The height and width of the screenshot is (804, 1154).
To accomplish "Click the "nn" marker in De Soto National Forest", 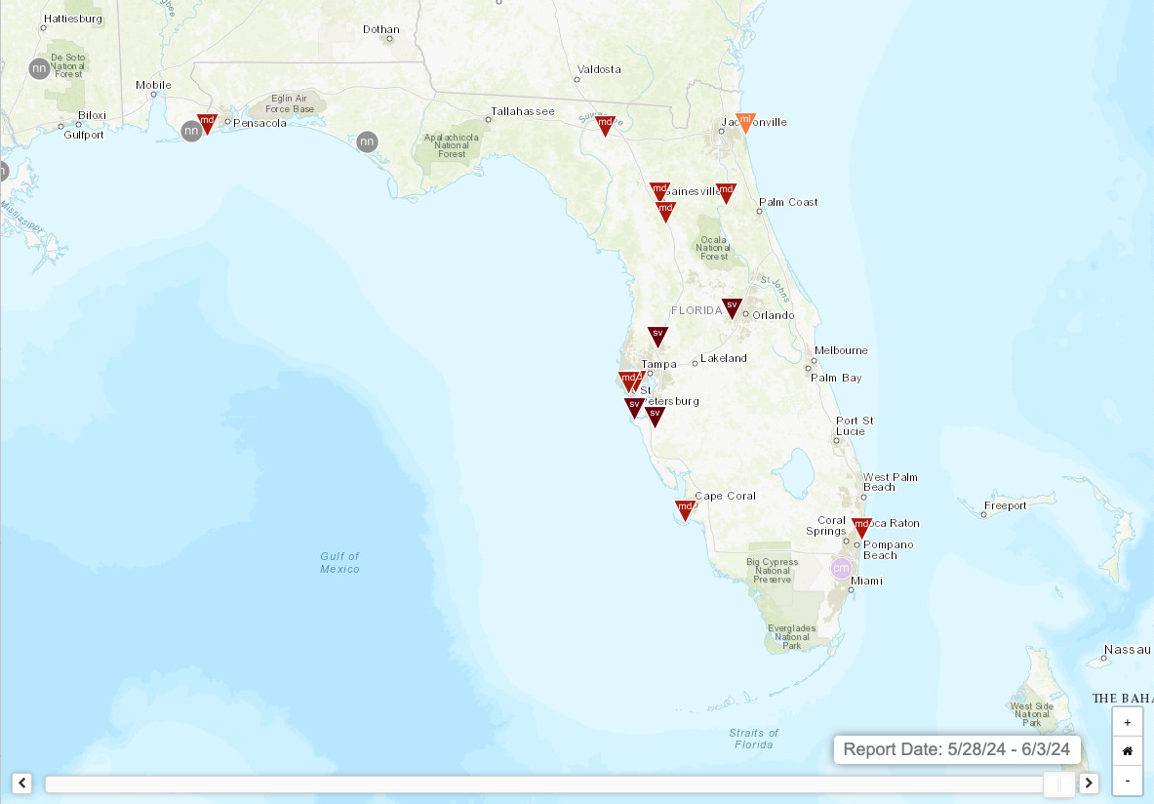I will click(x=39, y=68).
